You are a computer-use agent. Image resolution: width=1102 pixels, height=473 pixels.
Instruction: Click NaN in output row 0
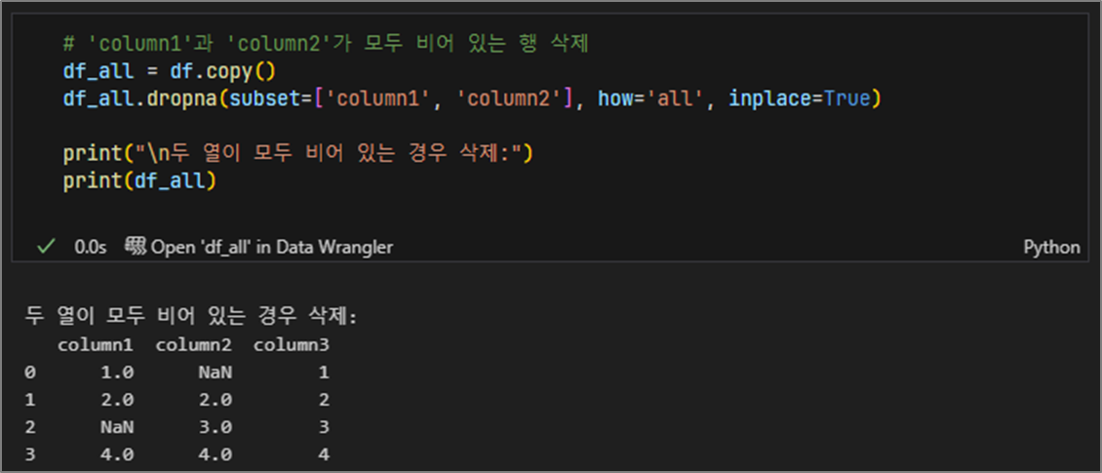click(216, 373)
